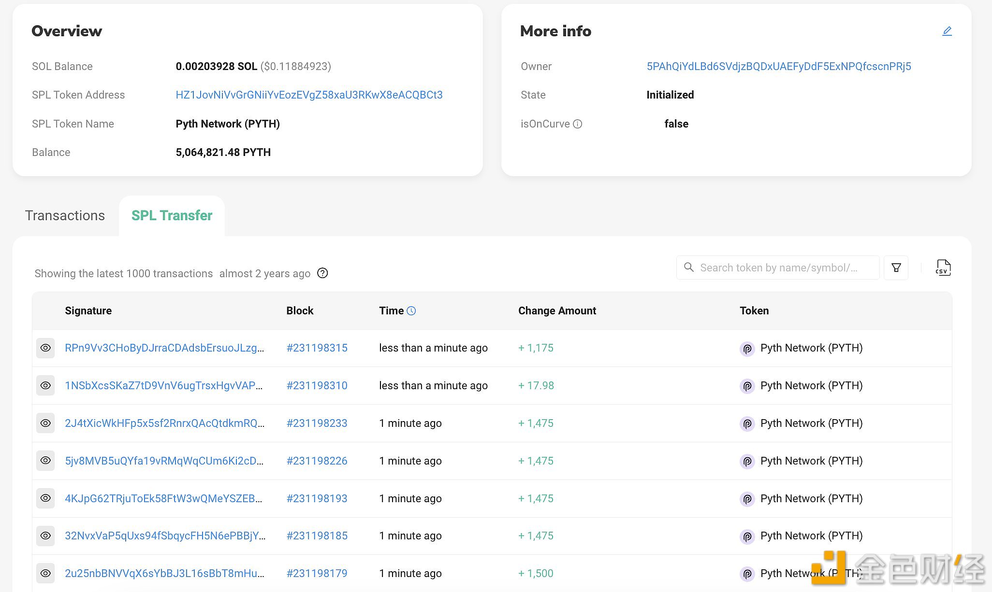
Task: Click Pyth token icon in the +1,500 row
Action: (x=747, y=574)
